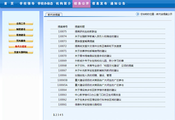Open the 学校领导 menu
Viewport: 175px width, 120px height.
[27, 4]
